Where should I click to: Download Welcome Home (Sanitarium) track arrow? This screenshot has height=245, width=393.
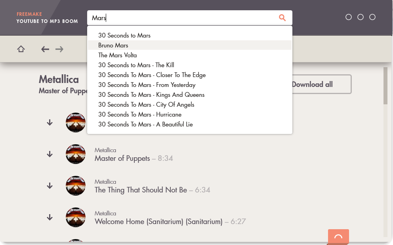(50, 217)
